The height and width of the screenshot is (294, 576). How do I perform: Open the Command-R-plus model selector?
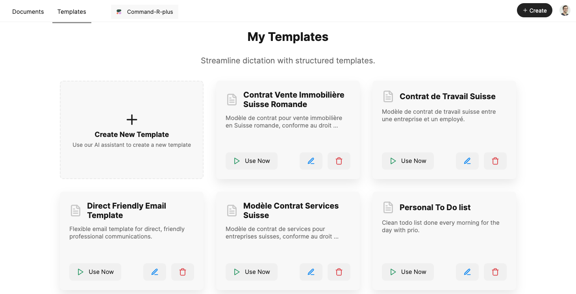(145, 12)
